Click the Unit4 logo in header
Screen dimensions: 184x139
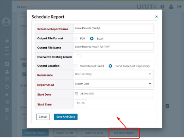tap(147, 7)
